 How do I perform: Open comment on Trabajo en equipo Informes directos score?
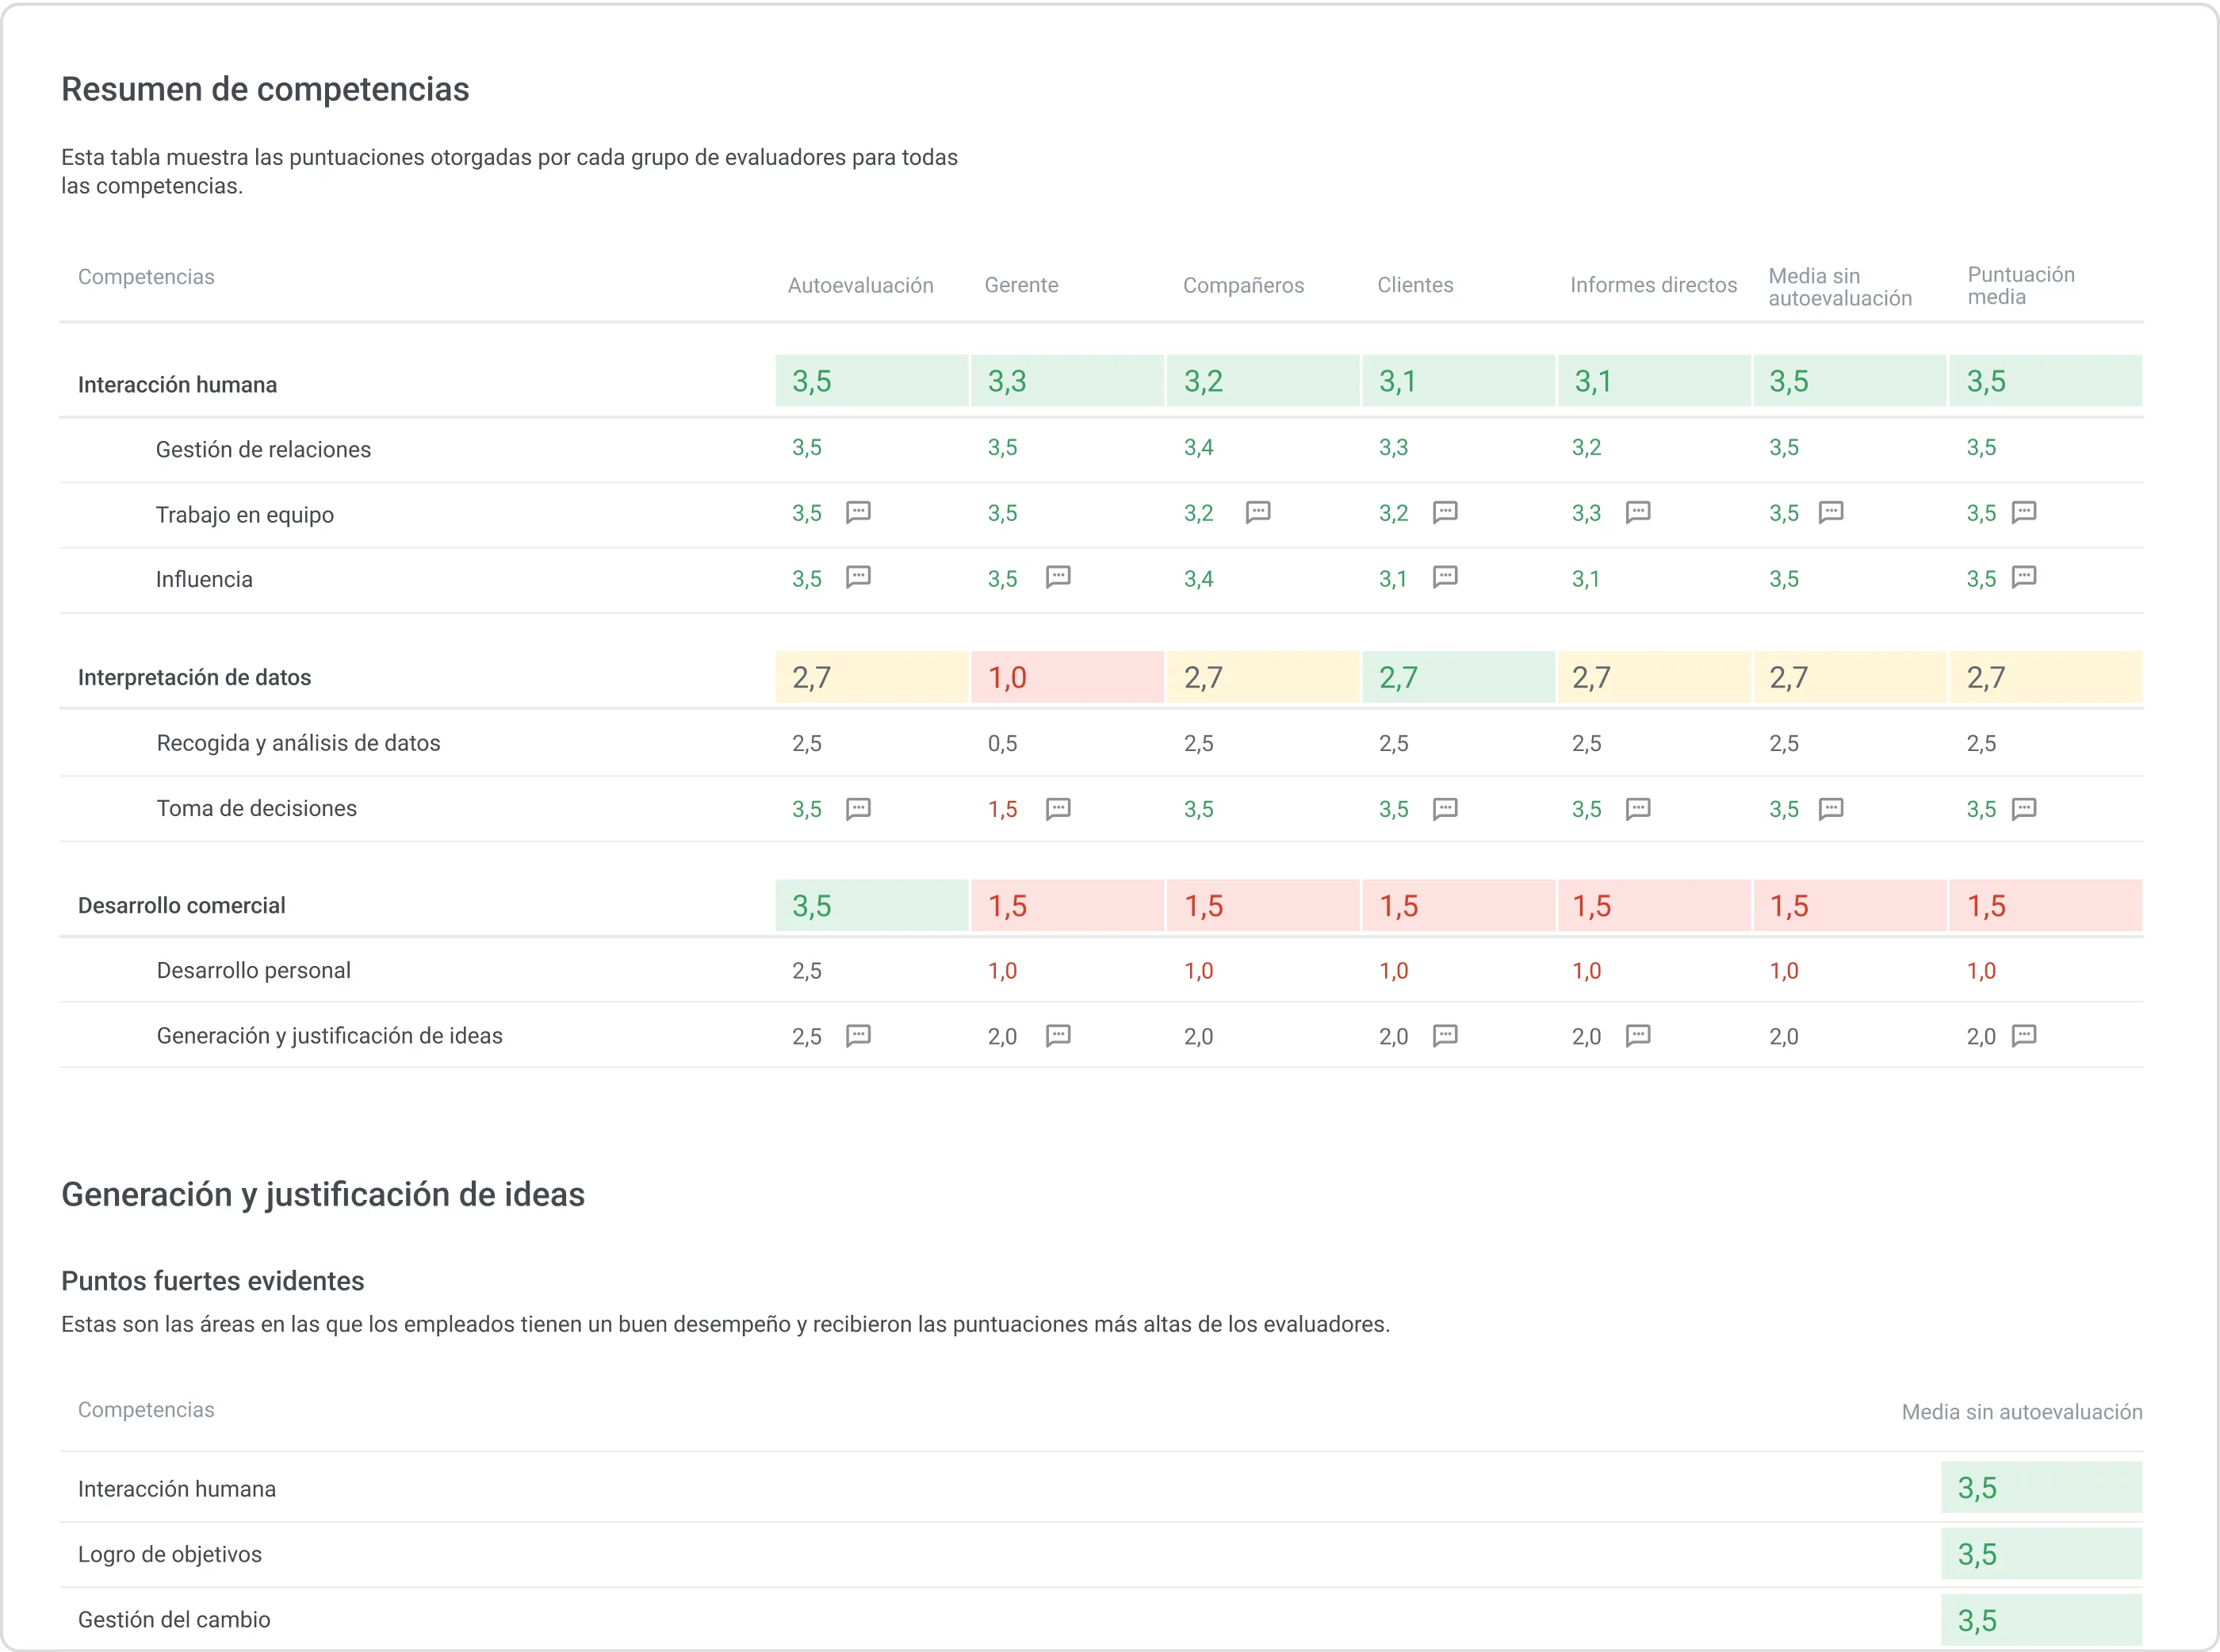coord(1638,513)
